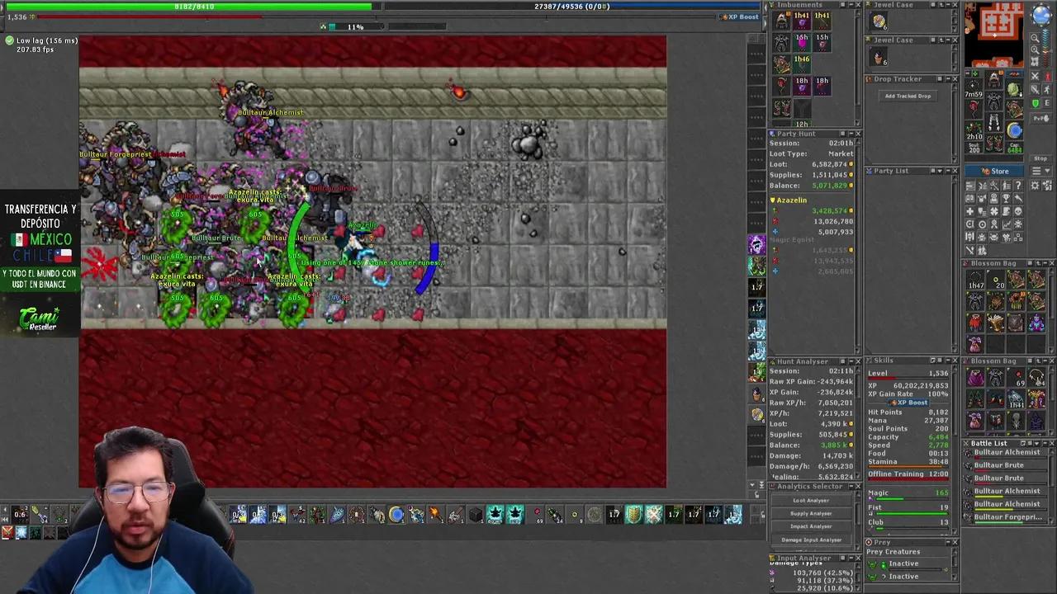Open Supply Analyser from Analytics Selector
This screenshot has width=1057, height=594.
(811, 513)
